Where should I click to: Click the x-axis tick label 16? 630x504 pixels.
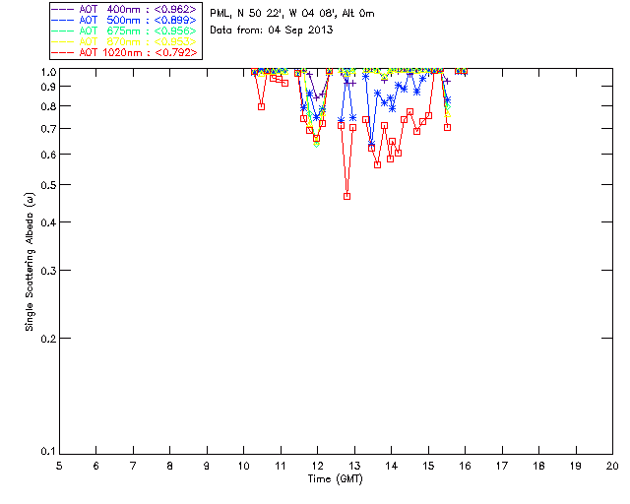pyautogui.click(x=466, y=466)
